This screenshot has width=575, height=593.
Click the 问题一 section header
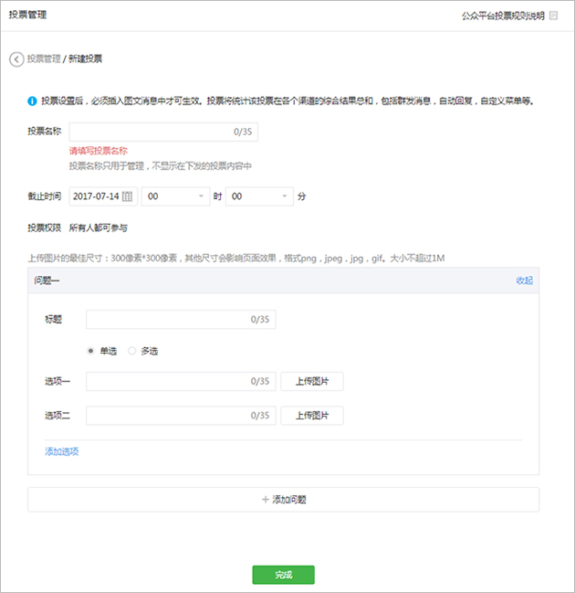click(x=284, y=281)
